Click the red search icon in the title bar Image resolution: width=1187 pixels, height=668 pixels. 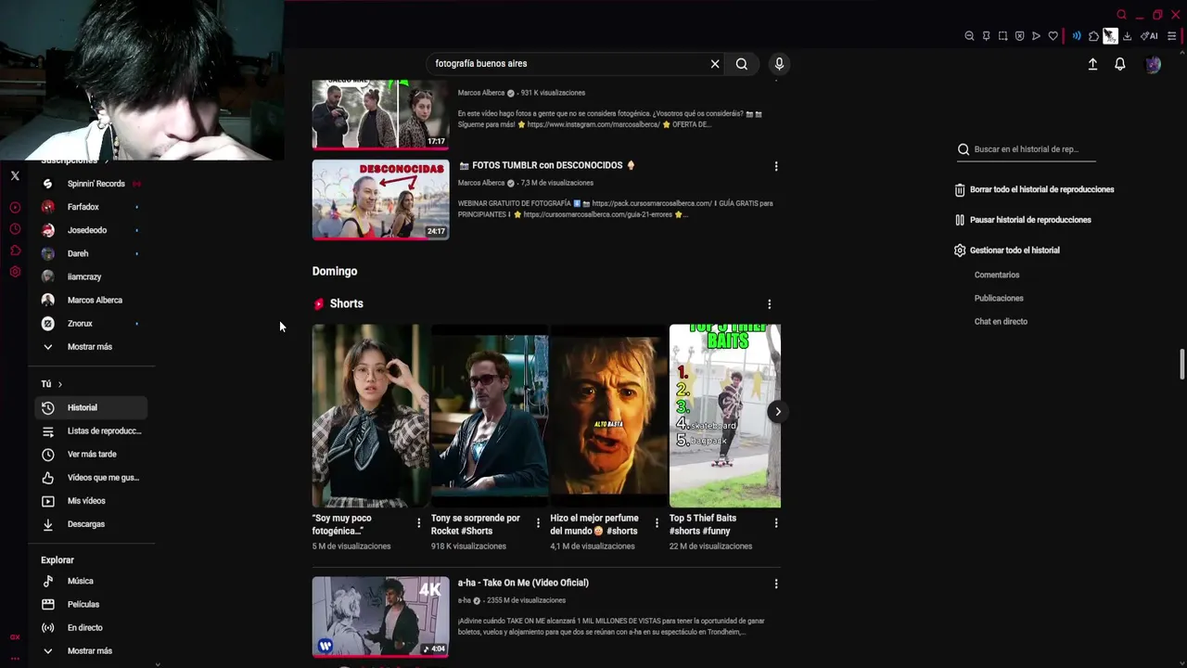[x=1121, y=14]
